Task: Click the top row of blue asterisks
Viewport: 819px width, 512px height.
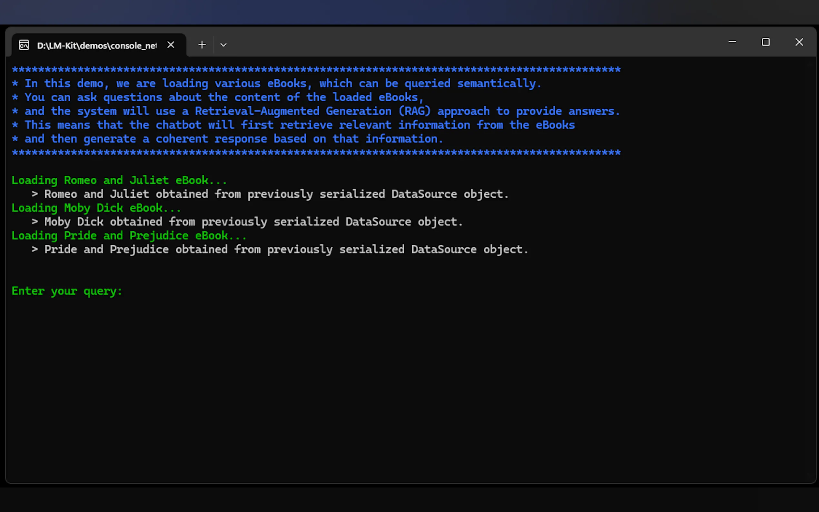Action: coord(316,70)
